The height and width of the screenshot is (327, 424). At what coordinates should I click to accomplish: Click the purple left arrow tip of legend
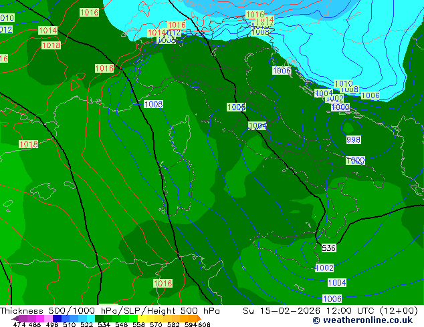pos(15,318)
